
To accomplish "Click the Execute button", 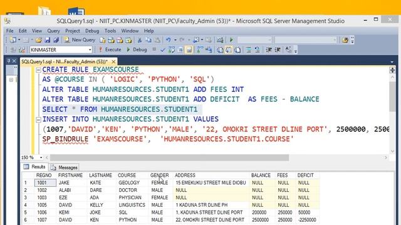I will [x=110, y=49].
